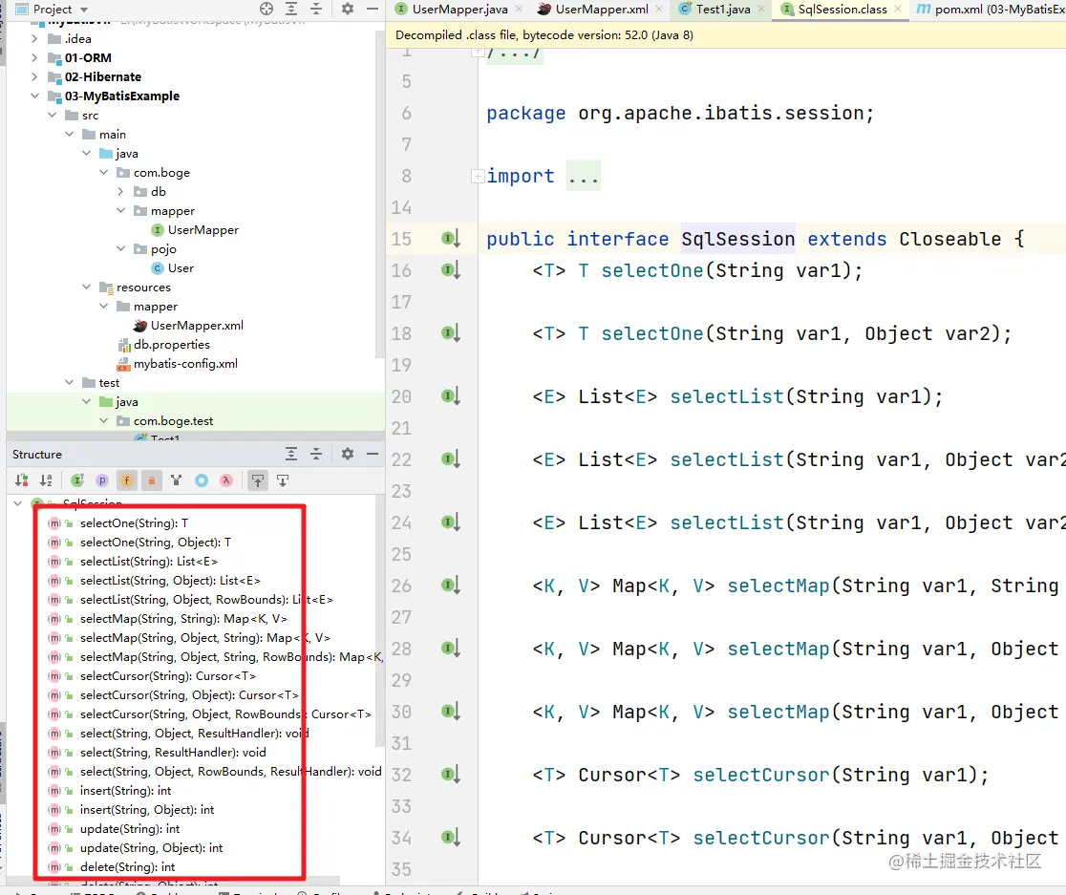Image resolution: width=1066 pixels, height=895 pixels.
Task: Toggle sort alphabetically in Structure
Action: [46, 480]
